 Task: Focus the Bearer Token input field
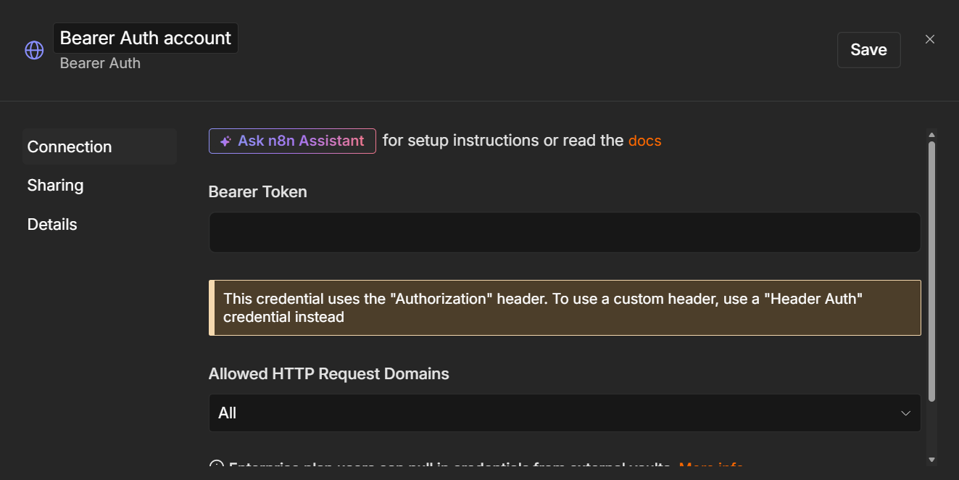[565, 232]
